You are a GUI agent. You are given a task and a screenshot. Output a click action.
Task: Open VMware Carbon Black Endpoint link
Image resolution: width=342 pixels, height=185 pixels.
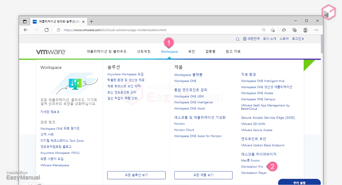click(x=263, y=145)
